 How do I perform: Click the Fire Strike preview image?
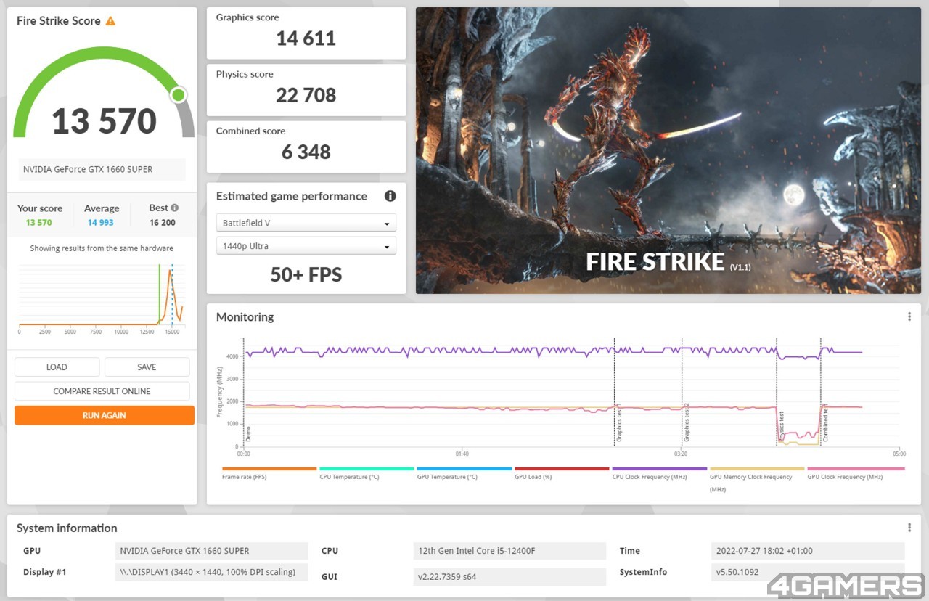[x=668, y=151]
